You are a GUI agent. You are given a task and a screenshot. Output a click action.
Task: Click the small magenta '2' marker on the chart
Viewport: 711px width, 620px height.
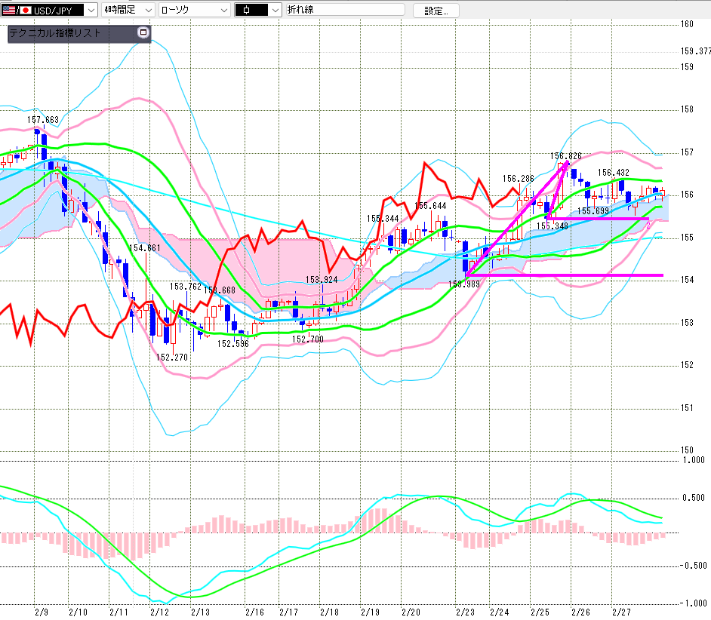[648, 225]
